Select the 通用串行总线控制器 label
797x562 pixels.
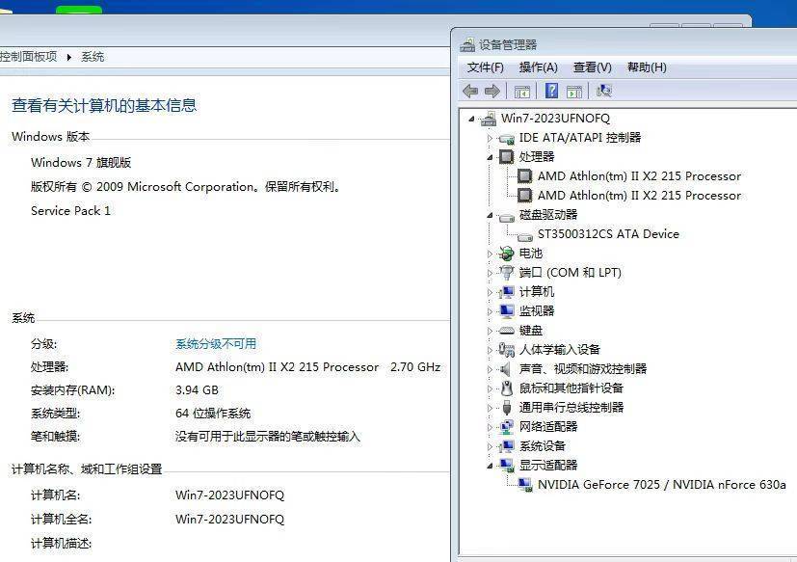point(571,408)
